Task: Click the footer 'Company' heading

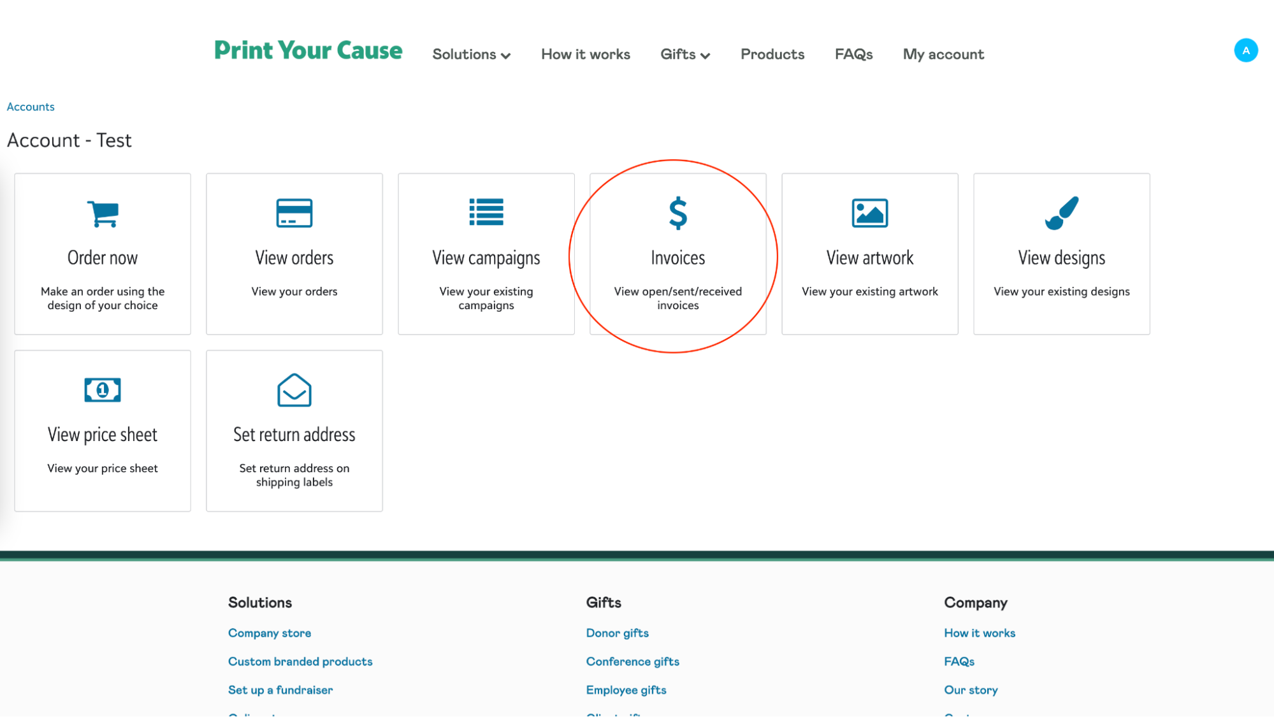Action: coord(976,603)
